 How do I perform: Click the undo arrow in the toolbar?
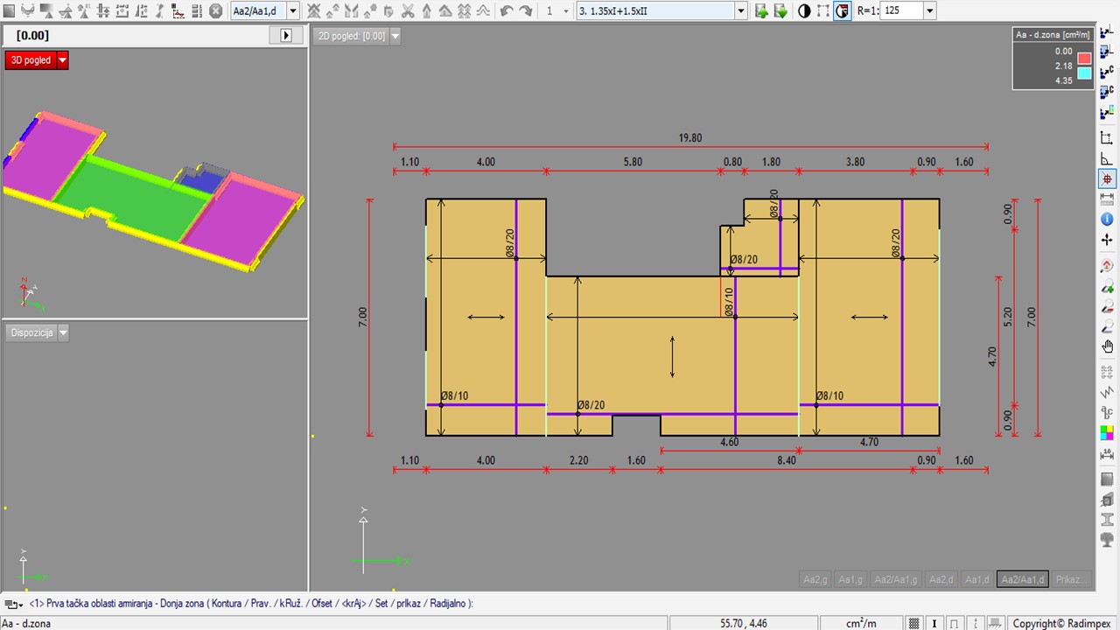coord(507,10)
